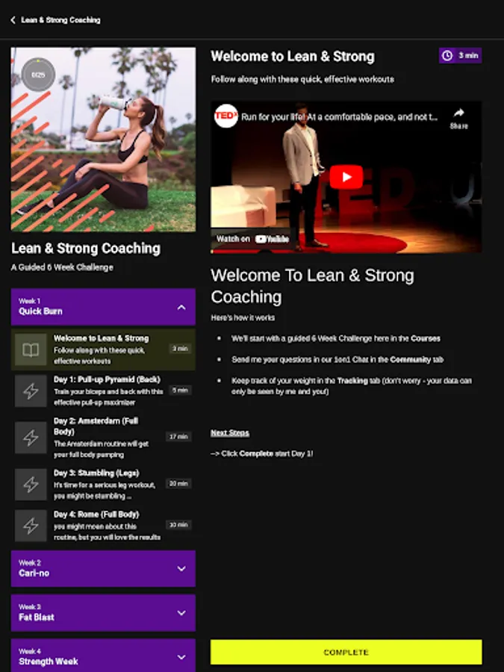Click the back arrow beside Lean & Strong Coaching
The height and width of the screenshot is (672, 504).
[13, 20]
